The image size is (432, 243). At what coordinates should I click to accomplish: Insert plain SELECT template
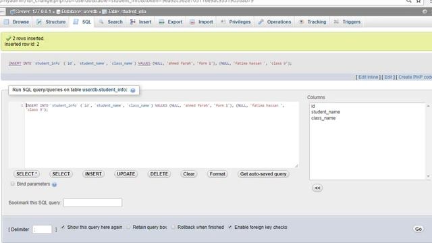[61, 174]
